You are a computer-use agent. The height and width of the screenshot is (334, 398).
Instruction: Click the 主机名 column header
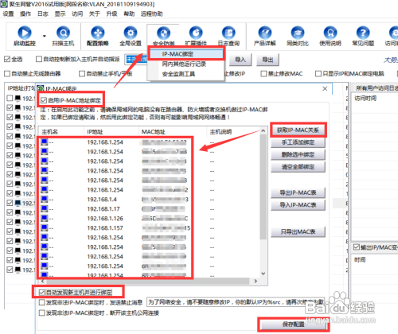click(x=61, y=132)
